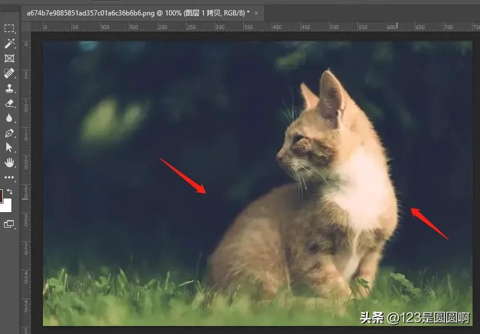The height and width of the screenshot is (334, 480).
Task: Open the Edit Toolbar ellipsis icon
Action: pos(9,178)
